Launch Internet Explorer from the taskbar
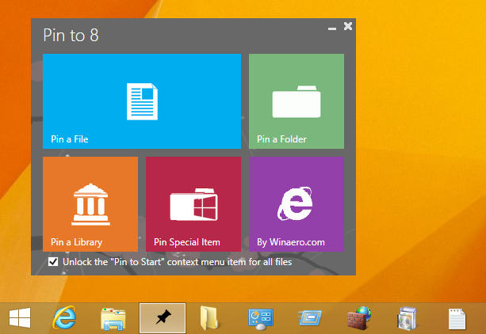 pyautogui.click(x=64, y=318)
